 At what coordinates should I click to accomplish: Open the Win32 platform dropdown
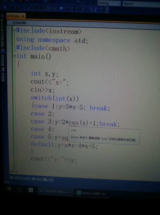pos(141,4)
